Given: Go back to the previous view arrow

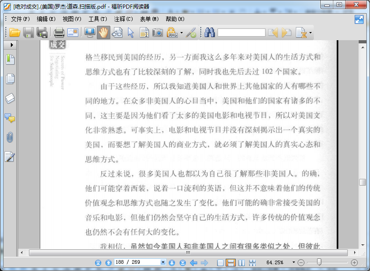Looking at the screenshot, I should click(x=194, y=262).
